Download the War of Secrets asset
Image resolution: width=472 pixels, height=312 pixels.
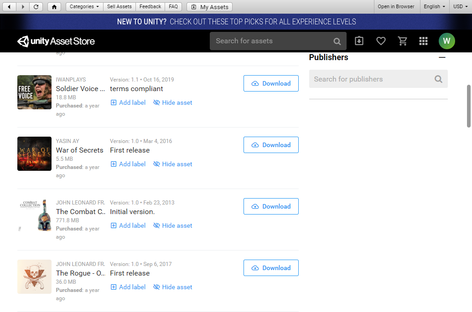click(271, 145)
